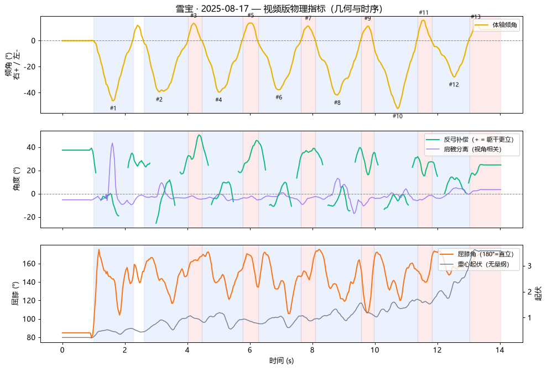547x370 pixels.
Task: Click the 起伏 right y-axis label
Action: (x=539, y=294)
